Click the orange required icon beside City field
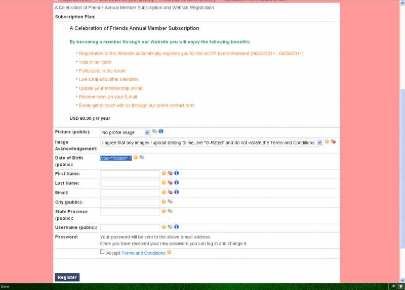This screenshot has height=290, width=405. 164,202
